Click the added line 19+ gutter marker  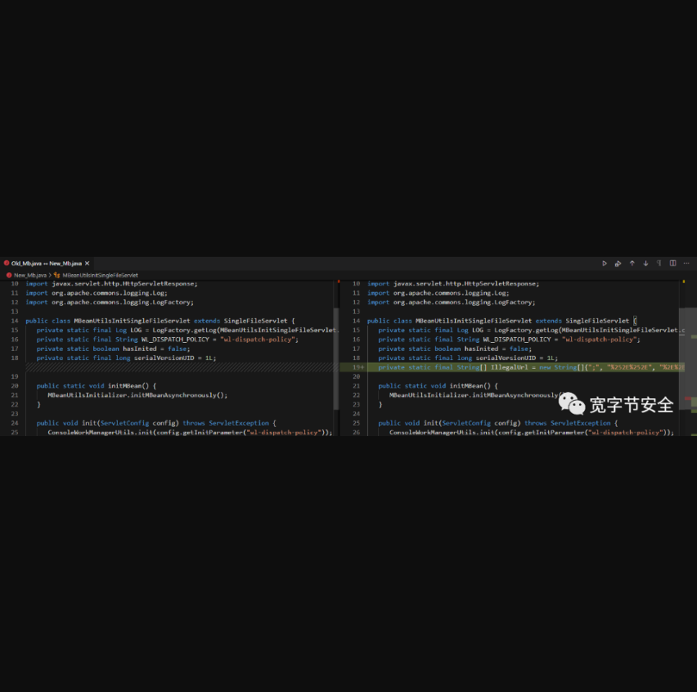click(358, 367)
